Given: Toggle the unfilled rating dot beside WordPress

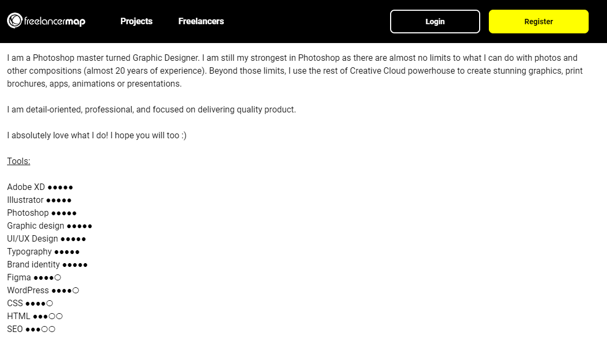Looking at the screenshot, I should coord(76,290).
